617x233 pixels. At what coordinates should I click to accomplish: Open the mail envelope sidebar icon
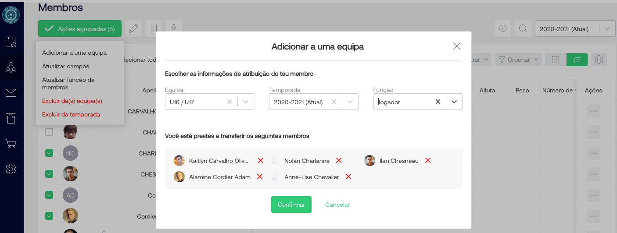click(11, 93)
